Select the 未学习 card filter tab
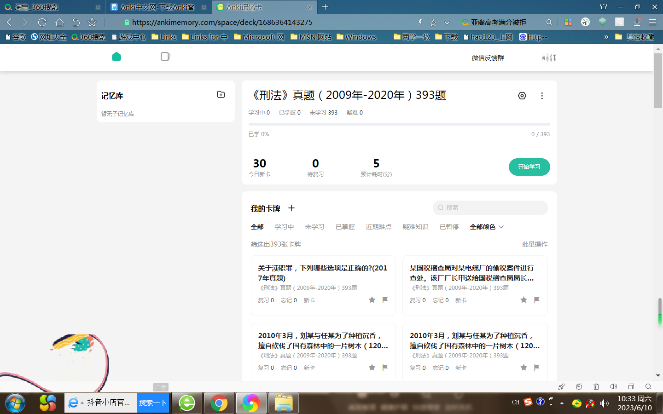 pyautogui.click(x=314, y=227)
